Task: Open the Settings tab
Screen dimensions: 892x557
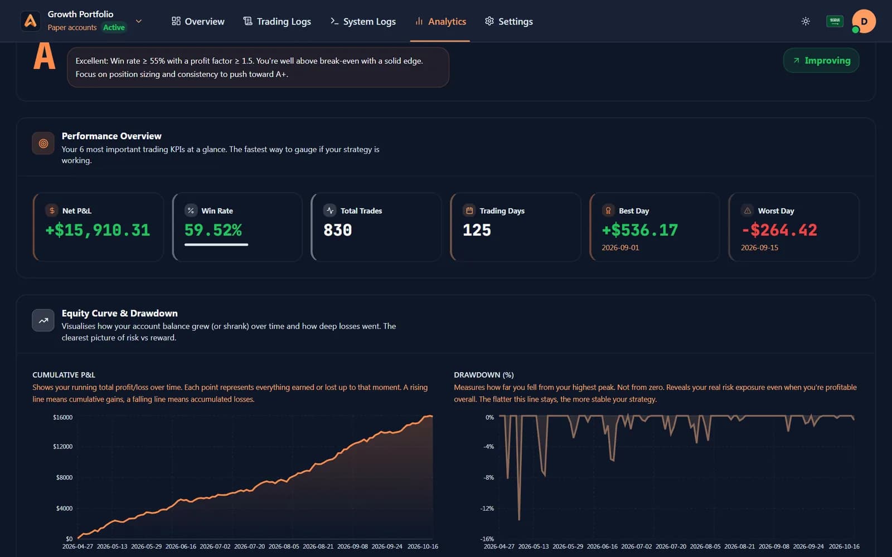Action: [x=509, y=21]
